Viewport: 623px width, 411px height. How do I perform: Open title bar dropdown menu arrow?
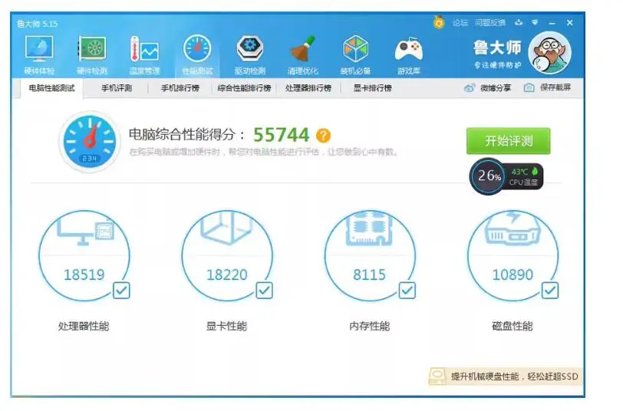click(535, 22)
